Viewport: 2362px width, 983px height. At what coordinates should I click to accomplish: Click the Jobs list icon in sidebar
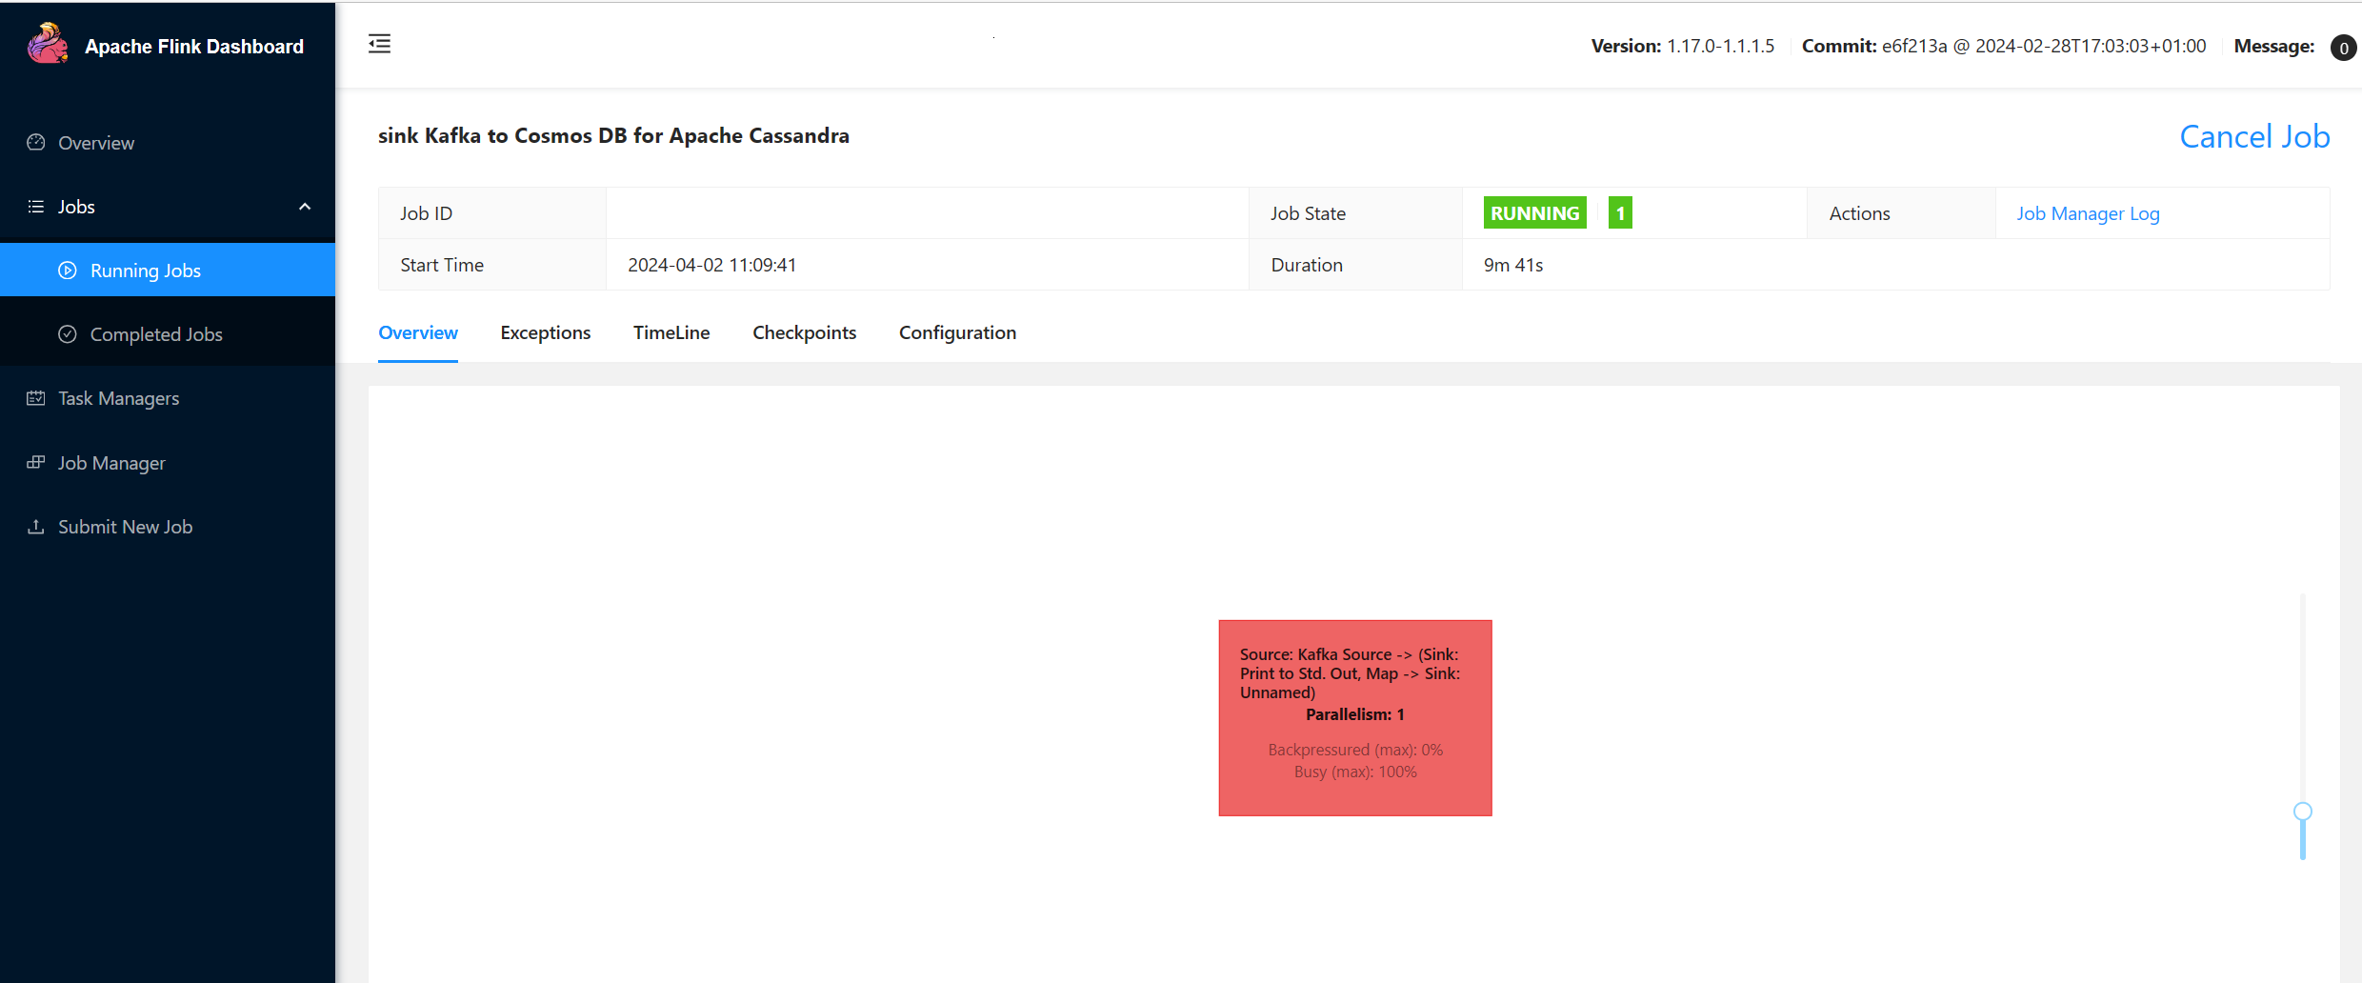[36, 207]
